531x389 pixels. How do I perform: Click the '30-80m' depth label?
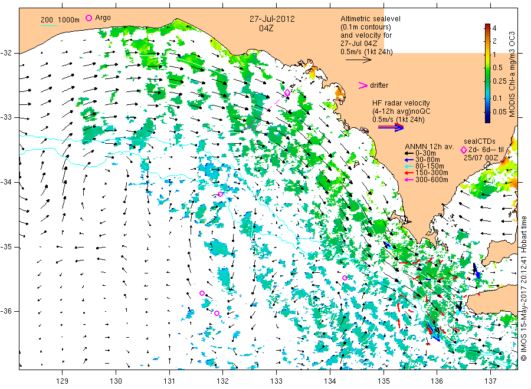tap(428, 160)
